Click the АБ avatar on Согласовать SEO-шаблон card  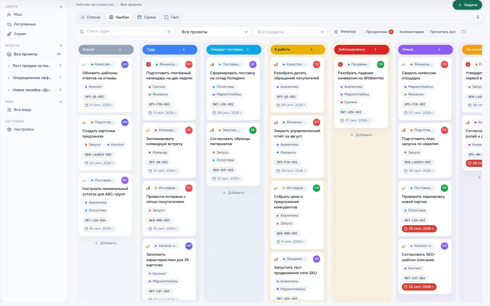(x=445, y=246)
